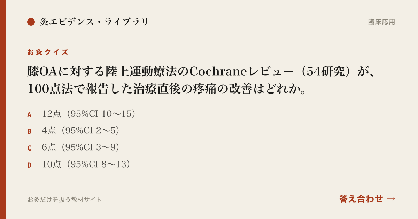
Task: Click the arrow next to 答え合わせ
Action: 391,199
